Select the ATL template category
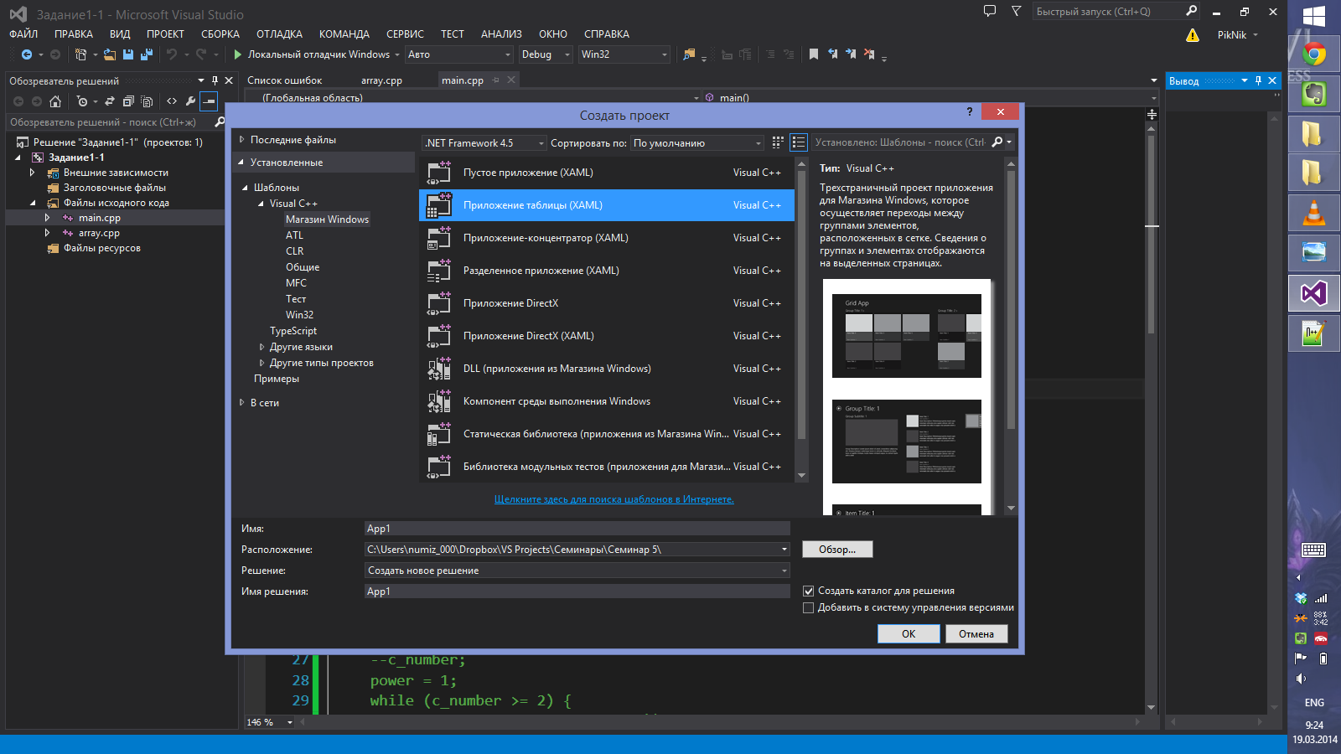1341x754 pixels. [x=294, y=235]
